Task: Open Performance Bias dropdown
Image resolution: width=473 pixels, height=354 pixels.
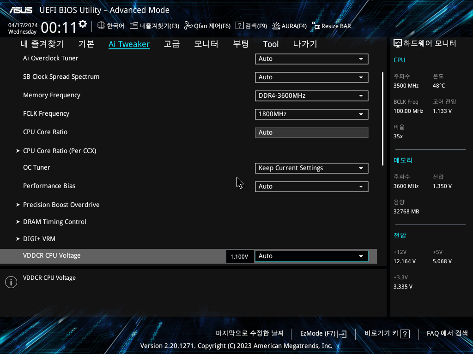Action: click(312, 186)
